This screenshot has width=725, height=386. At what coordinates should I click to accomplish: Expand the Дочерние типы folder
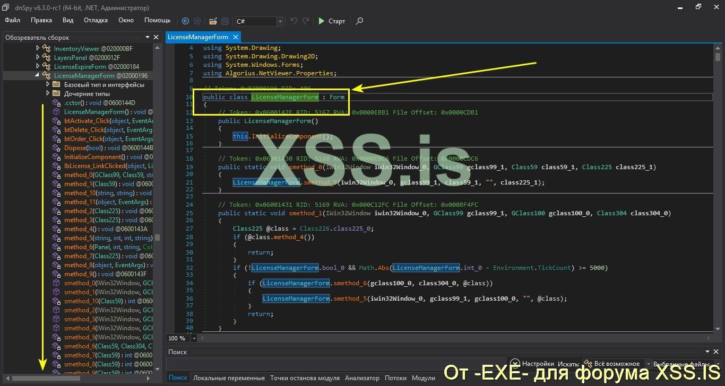(x=48, y=94)
